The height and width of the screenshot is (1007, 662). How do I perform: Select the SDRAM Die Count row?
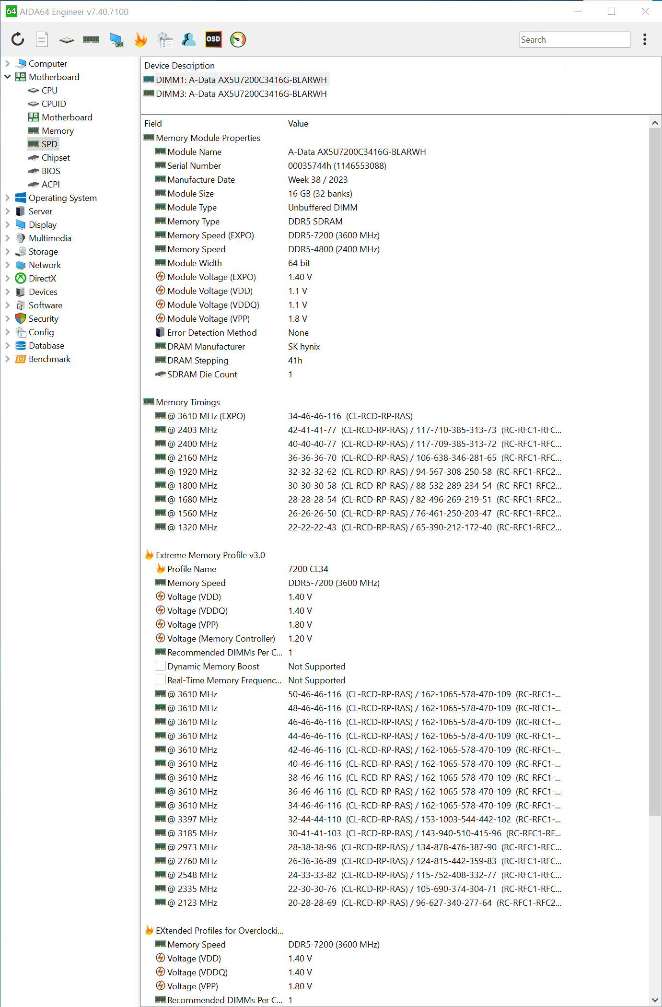[x=352, y=374]
